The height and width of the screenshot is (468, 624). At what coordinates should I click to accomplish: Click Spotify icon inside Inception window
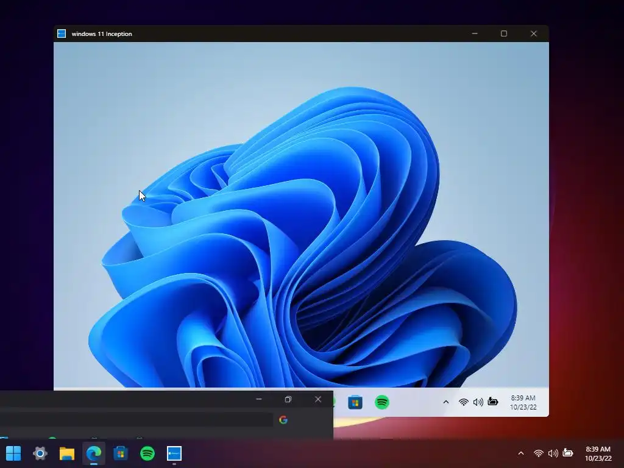(x=382, y=402)
